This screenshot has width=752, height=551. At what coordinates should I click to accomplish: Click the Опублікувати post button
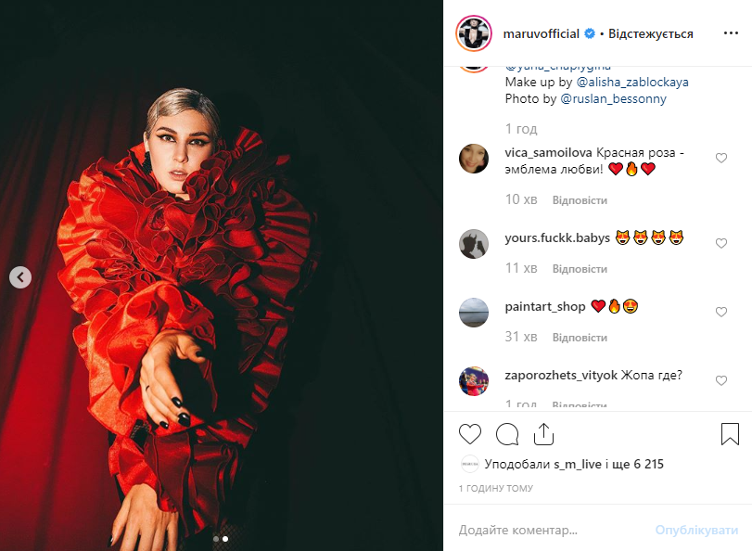(x=696, y=530)
